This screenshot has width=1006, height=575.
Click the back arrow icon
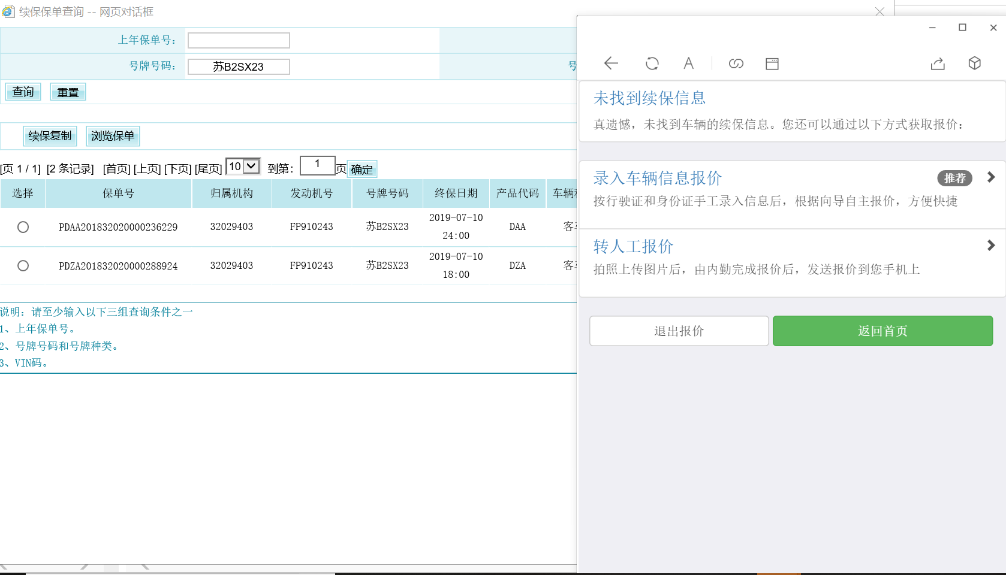coord(611,63)
